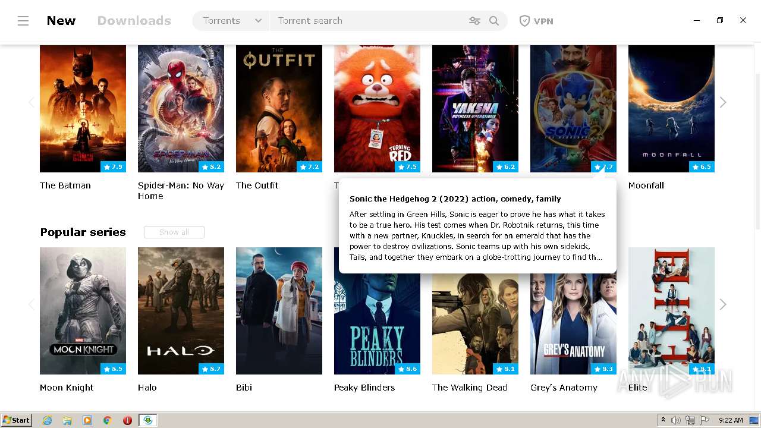Image resolution: width=761 pixels, height=428 pixels.
Task: Open the Turning Red poster
Action: [x=377, y=109]
